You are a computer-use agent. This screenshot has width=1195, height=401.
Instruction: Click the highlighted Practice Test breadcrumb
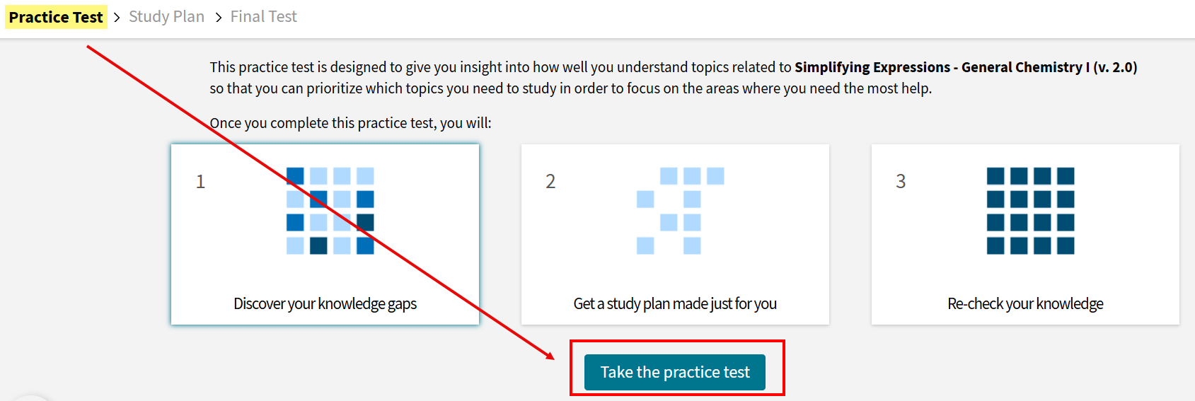(56, 17)
